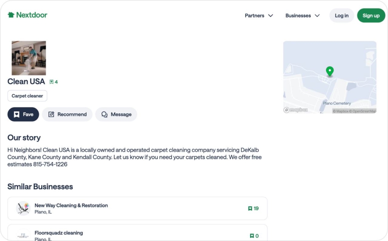Image resolution: width=388 pixels, height=241 pixels.
Task: Click the 19 bookmark badge for New Way Cleaning
Action: point(253,208)
